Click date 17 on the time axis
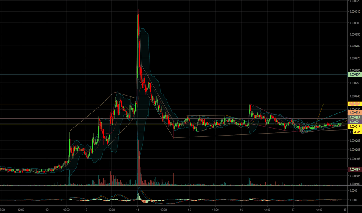The image size is (362, 213). point(293,210)
